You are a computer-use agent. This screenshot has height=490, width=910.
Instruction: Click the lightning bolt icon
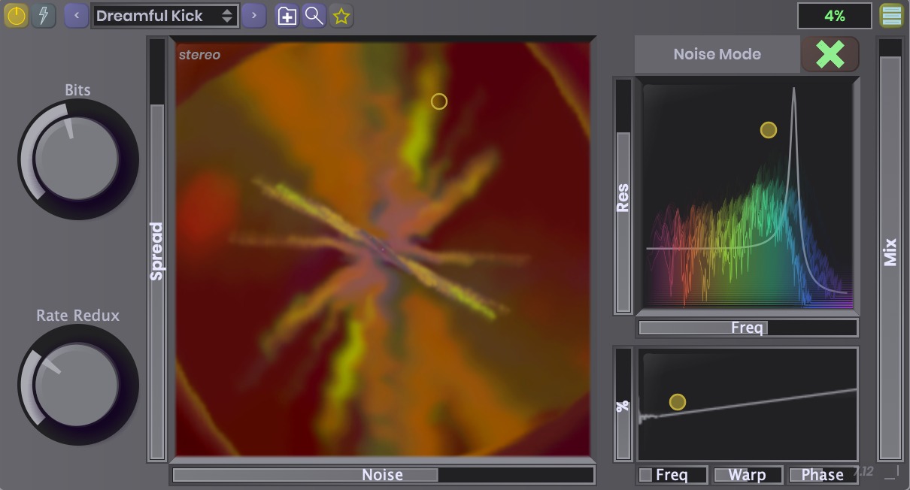[x=44, y=15]
